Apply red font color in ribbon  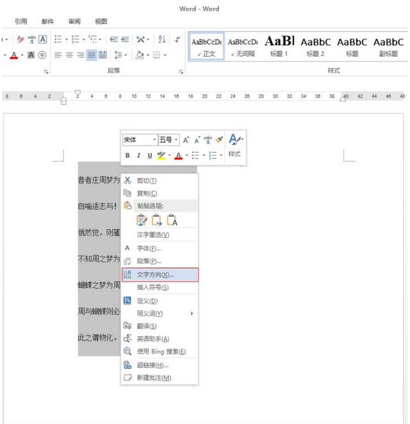click(x=14, y=55)
